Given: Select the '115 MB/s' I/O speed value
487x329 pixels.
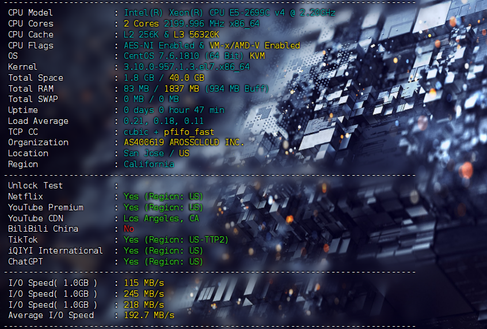Looking at the screenshot, I should pos(144,283).
